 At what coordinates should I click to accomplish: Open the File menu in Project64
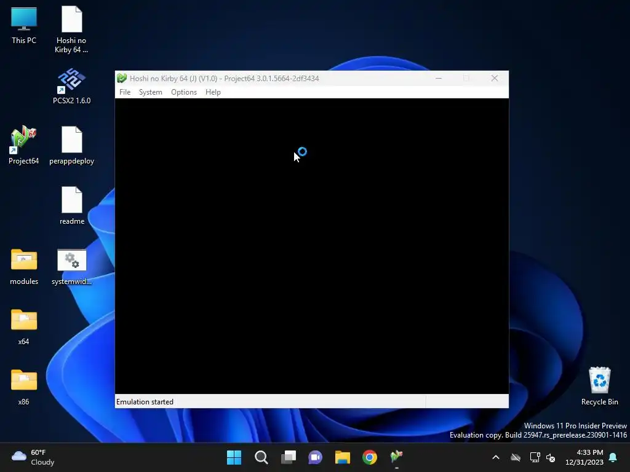(x=125, y=92)
